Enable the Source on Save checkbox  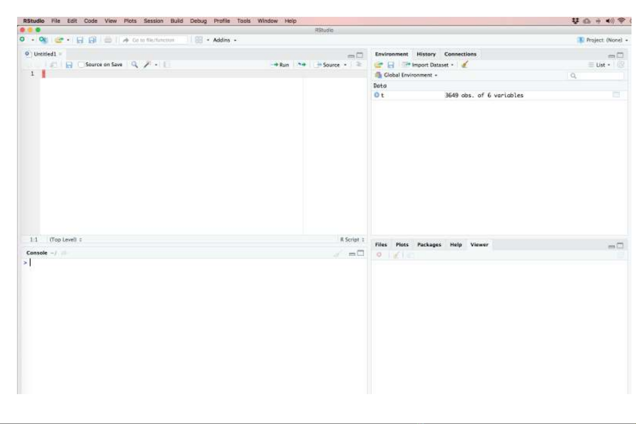(x=81, y=65)
